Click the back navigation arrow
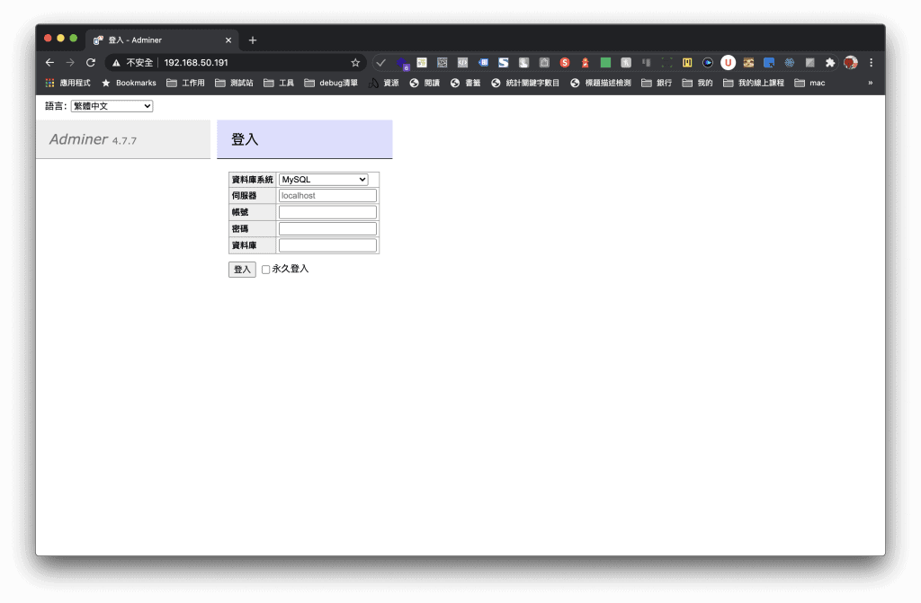The width and height of the screenshot is (921, 603). (50, 63)
